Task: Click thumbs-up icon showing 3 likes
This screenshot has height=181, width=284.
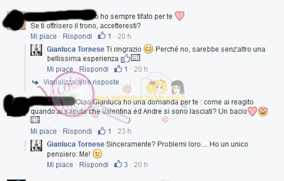Action: 118,164
